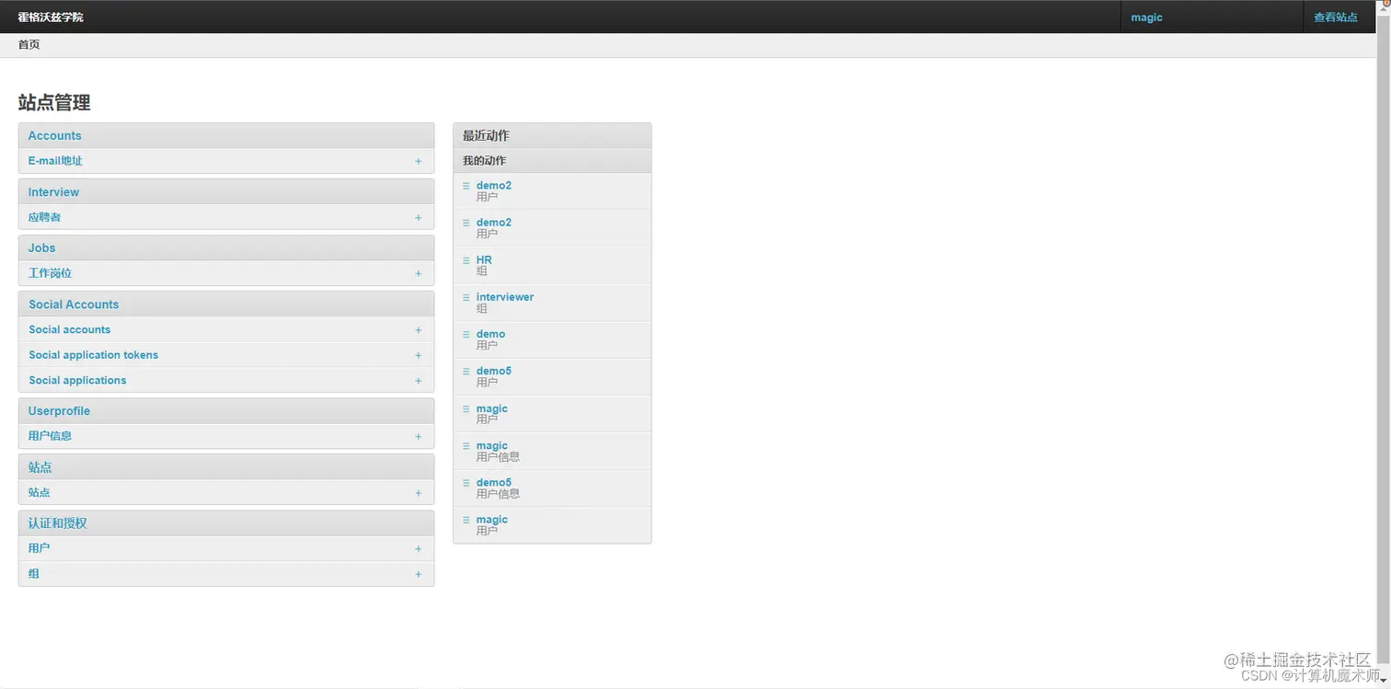Open the Jobs app section header
The height and width of the screenshot is (689, 1391).
[41, 248]
